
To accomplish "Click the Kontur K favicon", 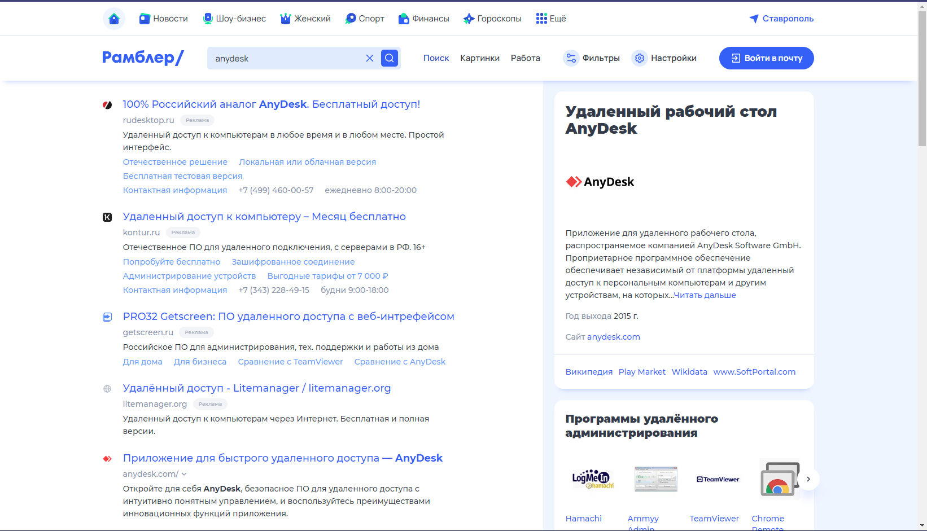I will 107,217.
